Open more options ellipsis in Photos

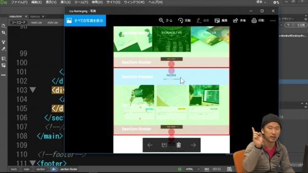(x=273, y=20)
